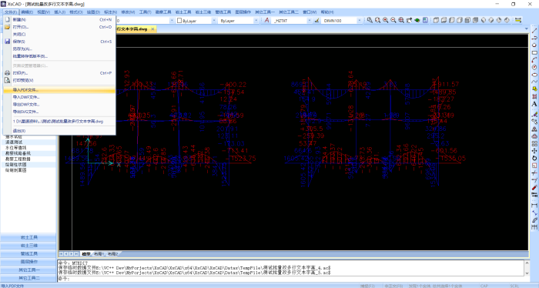
Task: Click the zoom extents crosshair magnifier icon
Action: point(401,20)
